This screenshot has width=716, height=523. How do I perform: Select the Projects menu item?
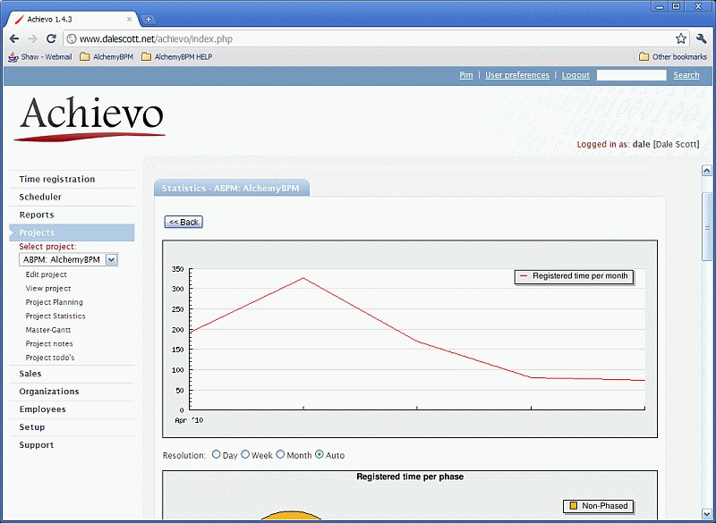[x=72, y=232]
